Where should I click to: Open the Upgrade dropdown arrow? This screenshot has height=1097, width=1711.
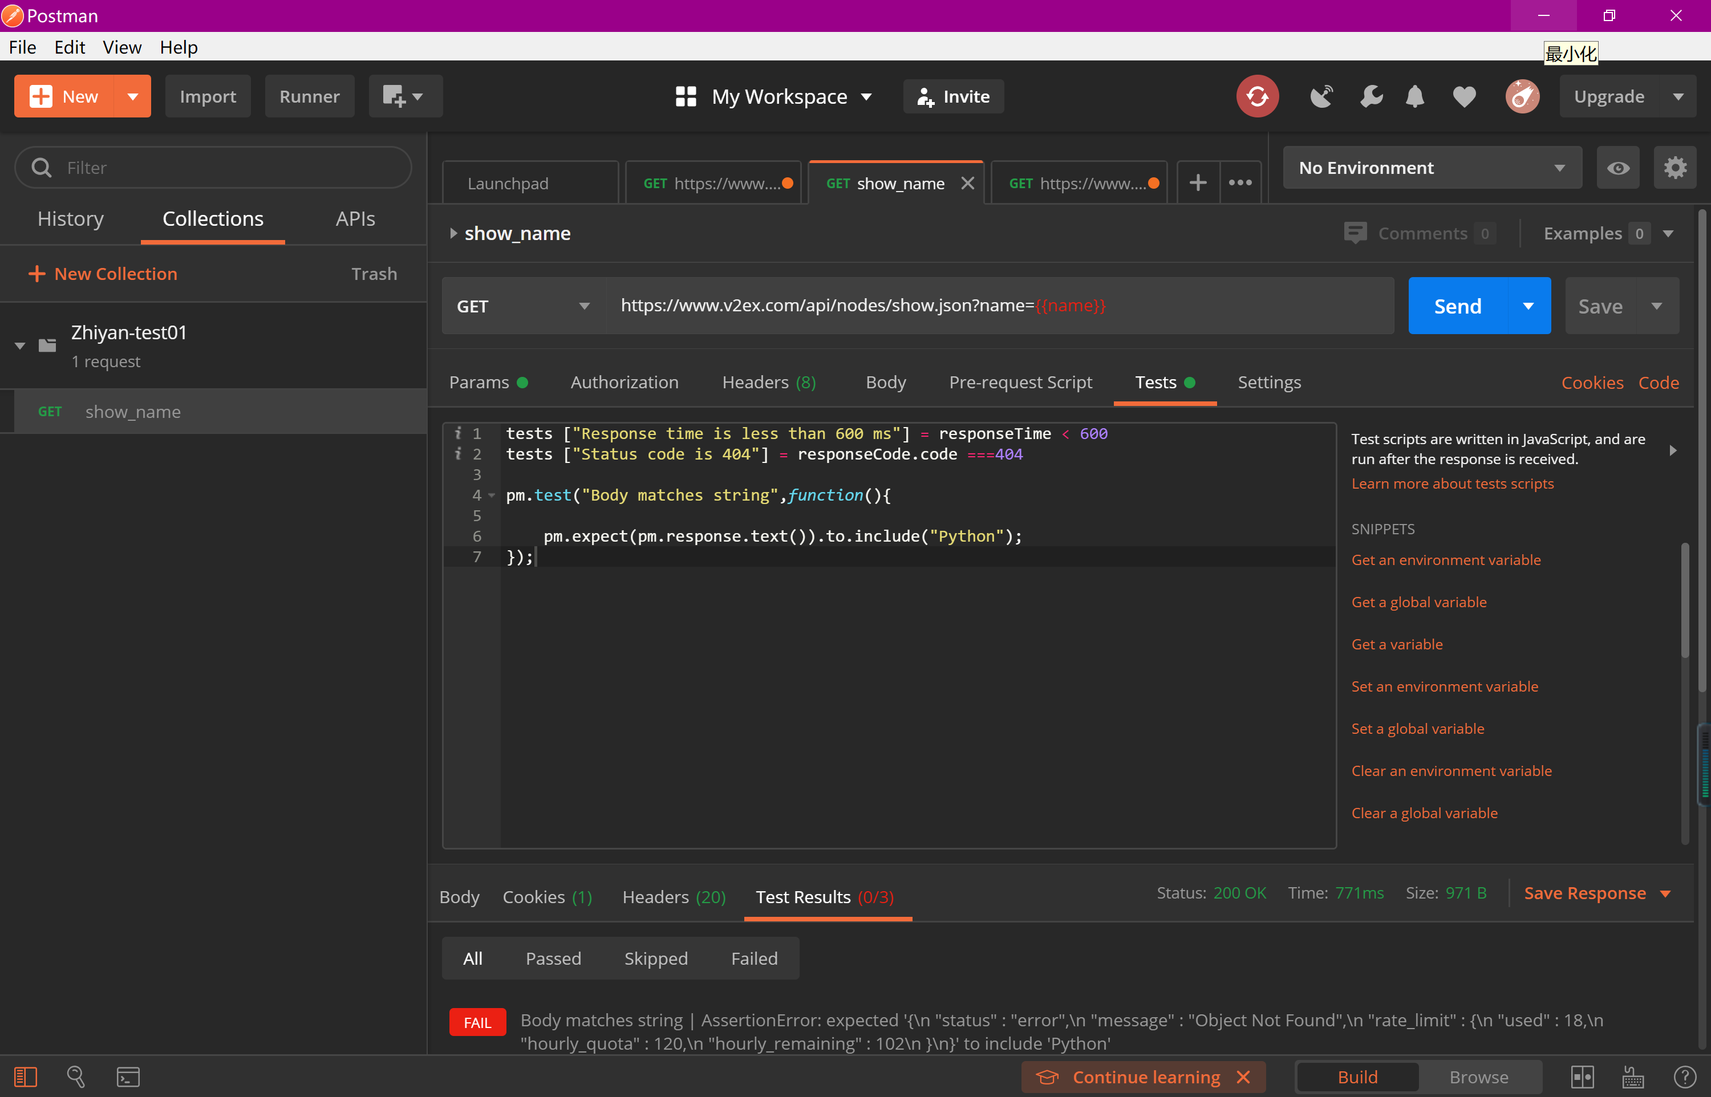[1678, 96]
